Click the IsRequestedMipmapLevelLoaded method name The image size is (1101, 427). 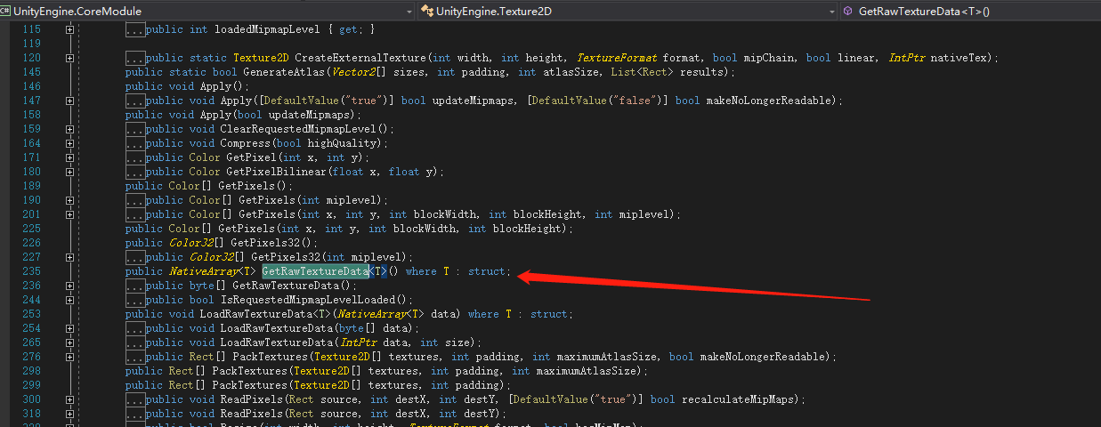click(311, 300)
